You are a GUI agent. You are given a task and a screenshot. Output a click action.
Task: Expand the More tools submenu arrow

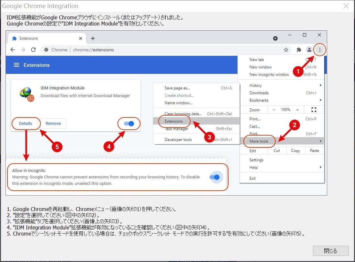pos(321,141)
